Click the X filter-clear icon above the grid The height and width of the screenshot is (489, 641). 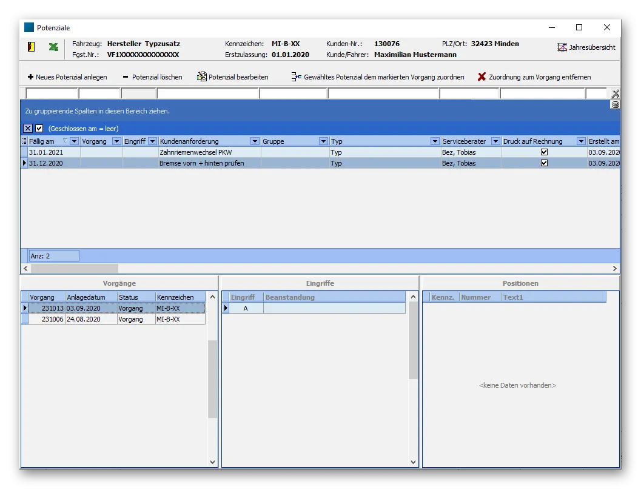[27, 129]
